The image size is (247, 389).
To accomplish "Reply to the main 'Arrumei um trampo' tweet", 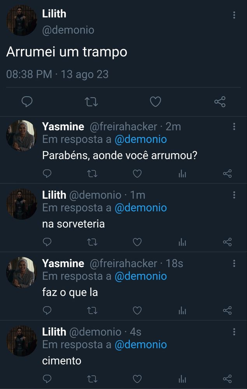I will (26, 102).
